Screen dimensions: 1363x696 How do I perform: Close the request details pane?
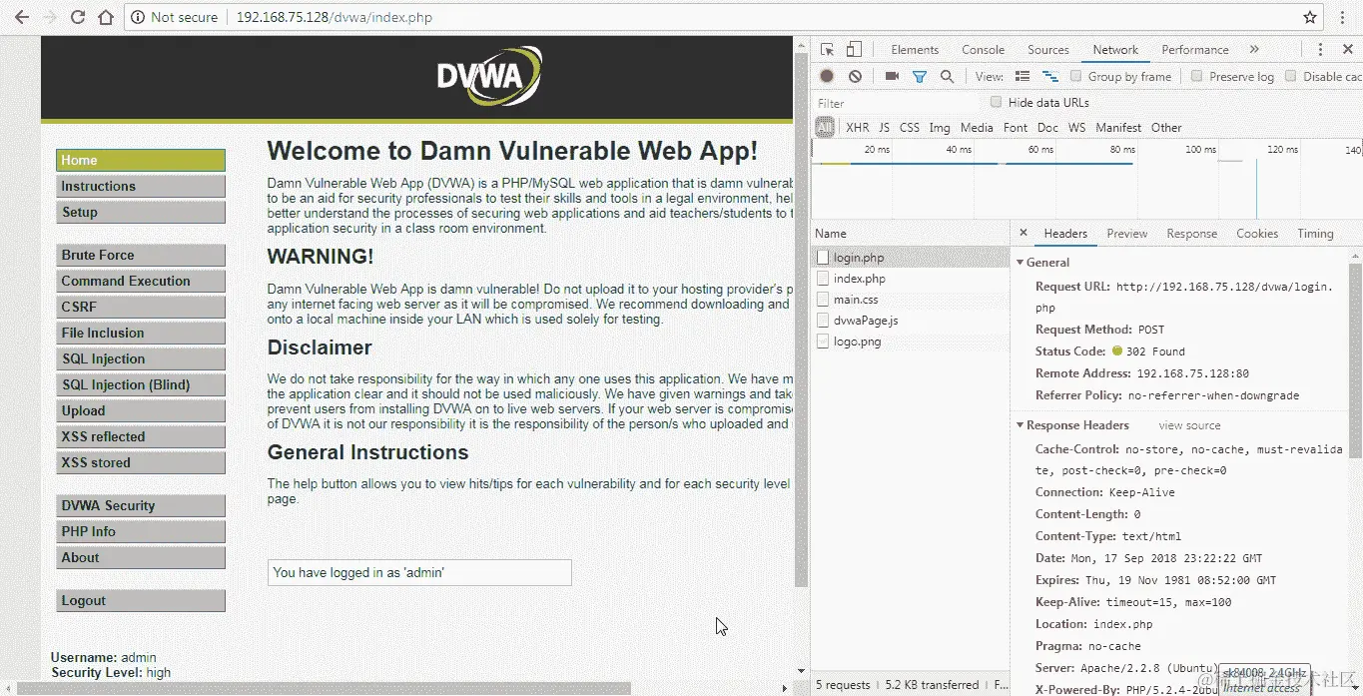(x=1023, y=233)
